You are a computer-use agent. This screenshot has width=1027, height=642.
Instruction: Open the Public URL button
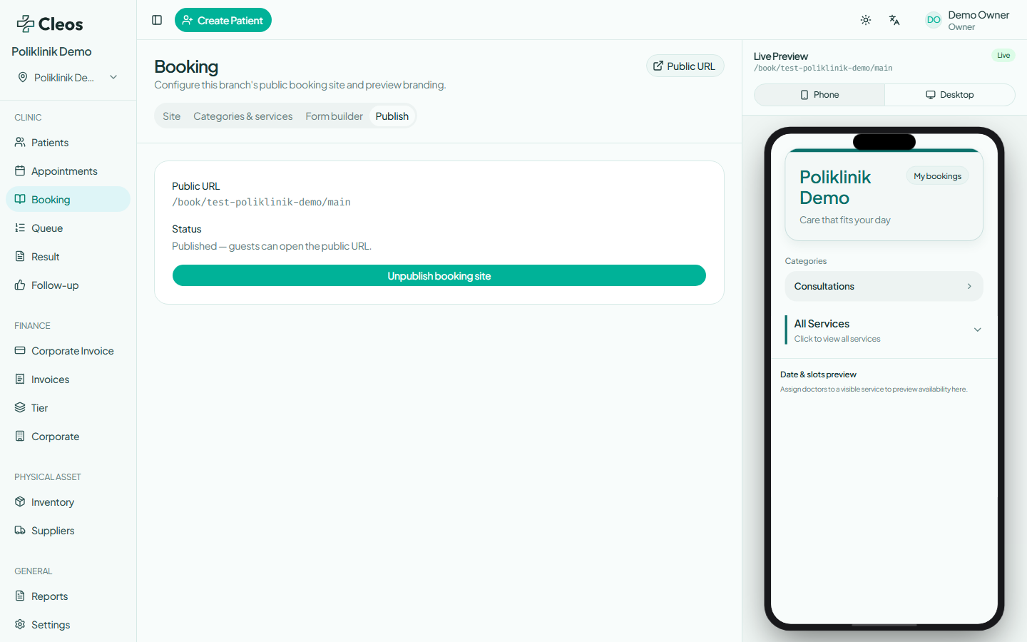pos(685,66)
